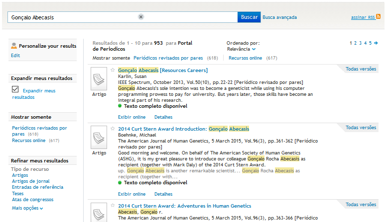
Task: Open Busca avançada advanced search
Action: click(x=279, y=17)
